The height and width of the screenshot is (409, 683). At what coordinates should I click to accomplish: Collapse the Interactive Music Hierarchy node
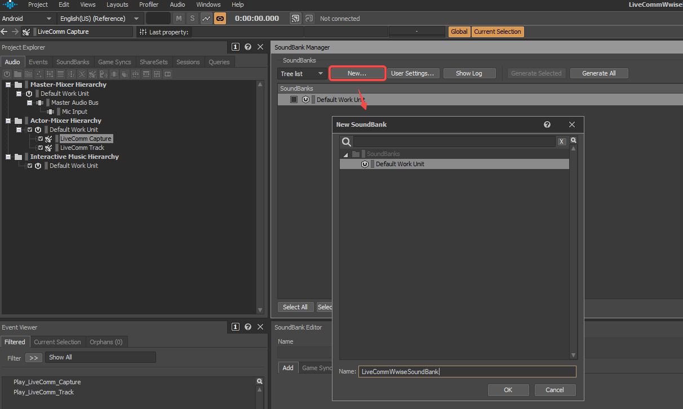(8, 157)
